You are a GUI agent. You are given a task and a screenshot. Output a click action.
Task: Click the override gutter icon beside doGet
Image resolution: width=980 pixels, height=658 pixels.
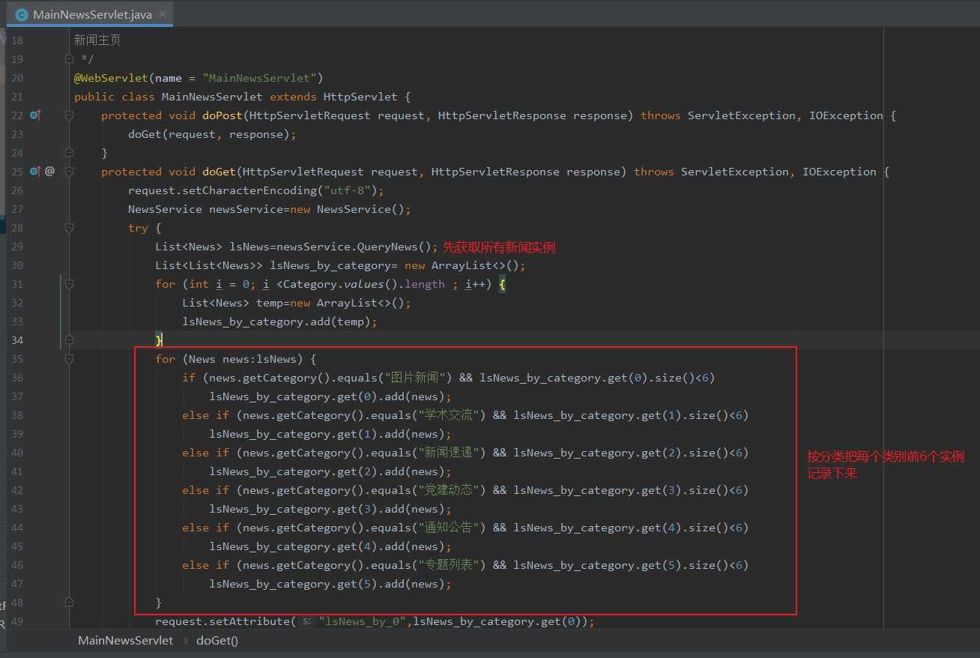tap(35, 172)
